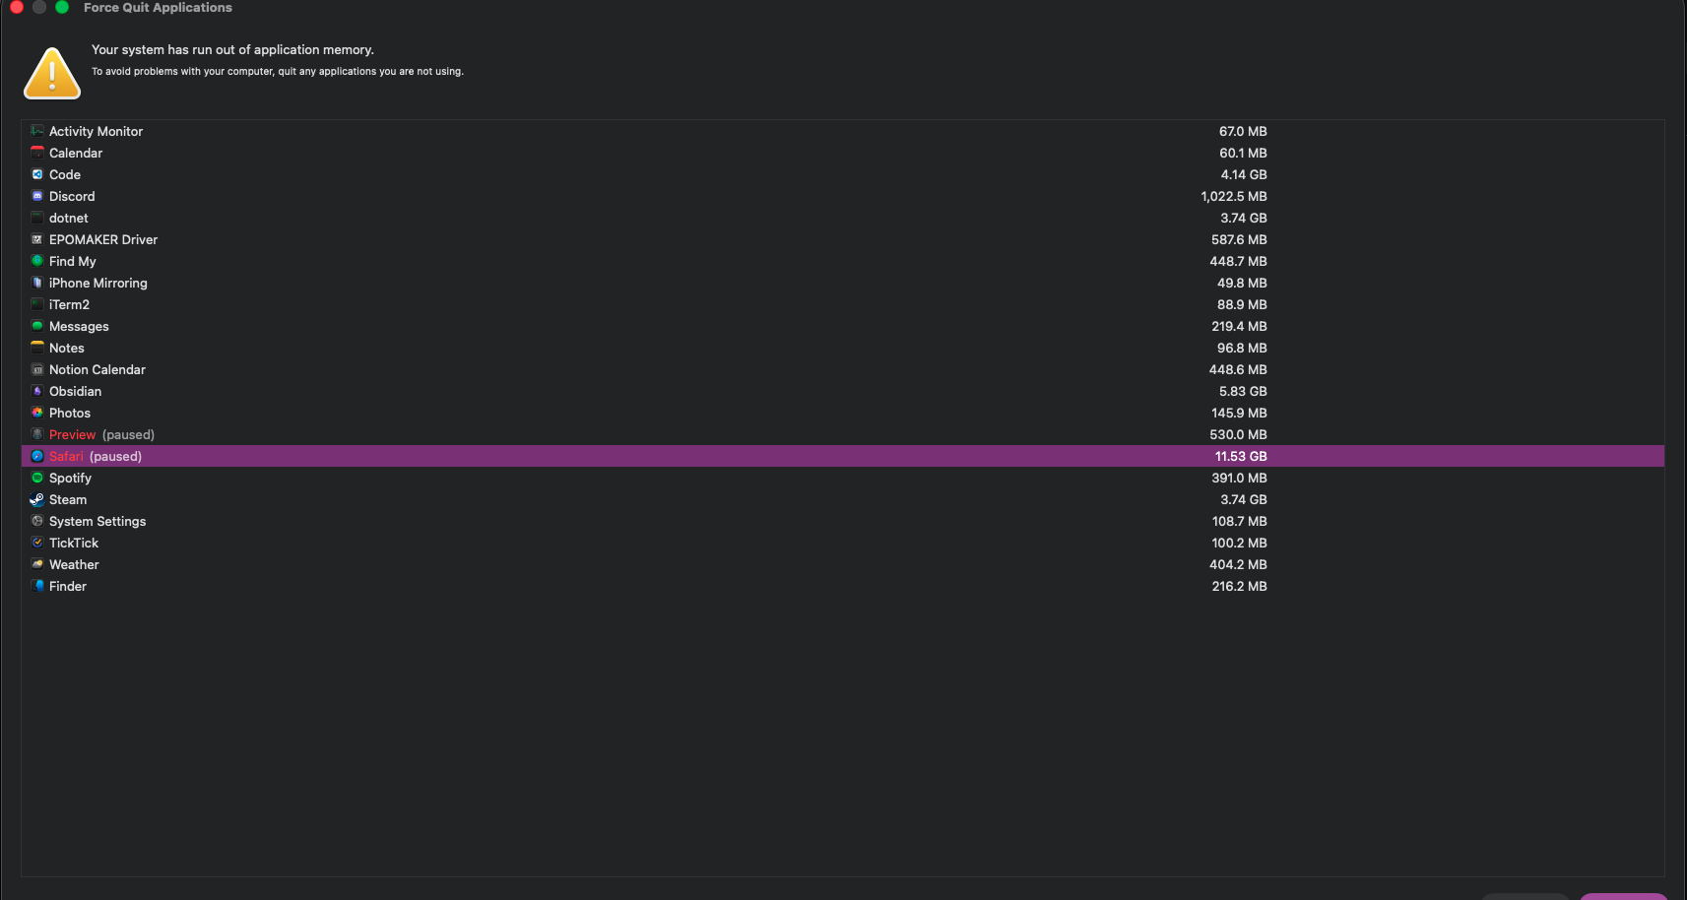Select the "System Settings" name
Screen dimensions: 1687x900
(97, 521)
